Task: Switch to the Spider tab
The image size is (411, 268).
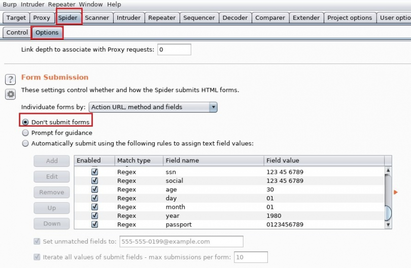Action: coord(68,18)
